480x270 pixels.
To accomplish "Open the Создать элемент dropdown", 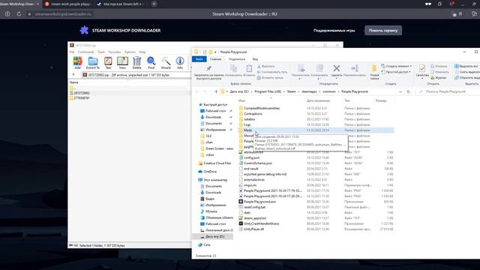I will tap(397, 66).
